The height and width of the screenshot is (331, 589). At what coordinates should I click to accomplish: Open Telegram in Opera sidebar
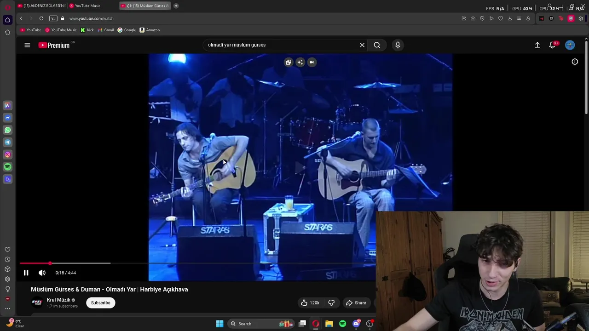click(x=7, y=143)
